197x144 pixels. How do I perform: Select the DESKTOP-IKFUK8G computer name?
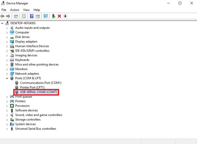tap(23, 23)
